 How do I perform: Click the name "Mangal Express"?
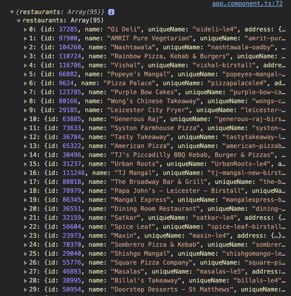(x=140, y=200)
